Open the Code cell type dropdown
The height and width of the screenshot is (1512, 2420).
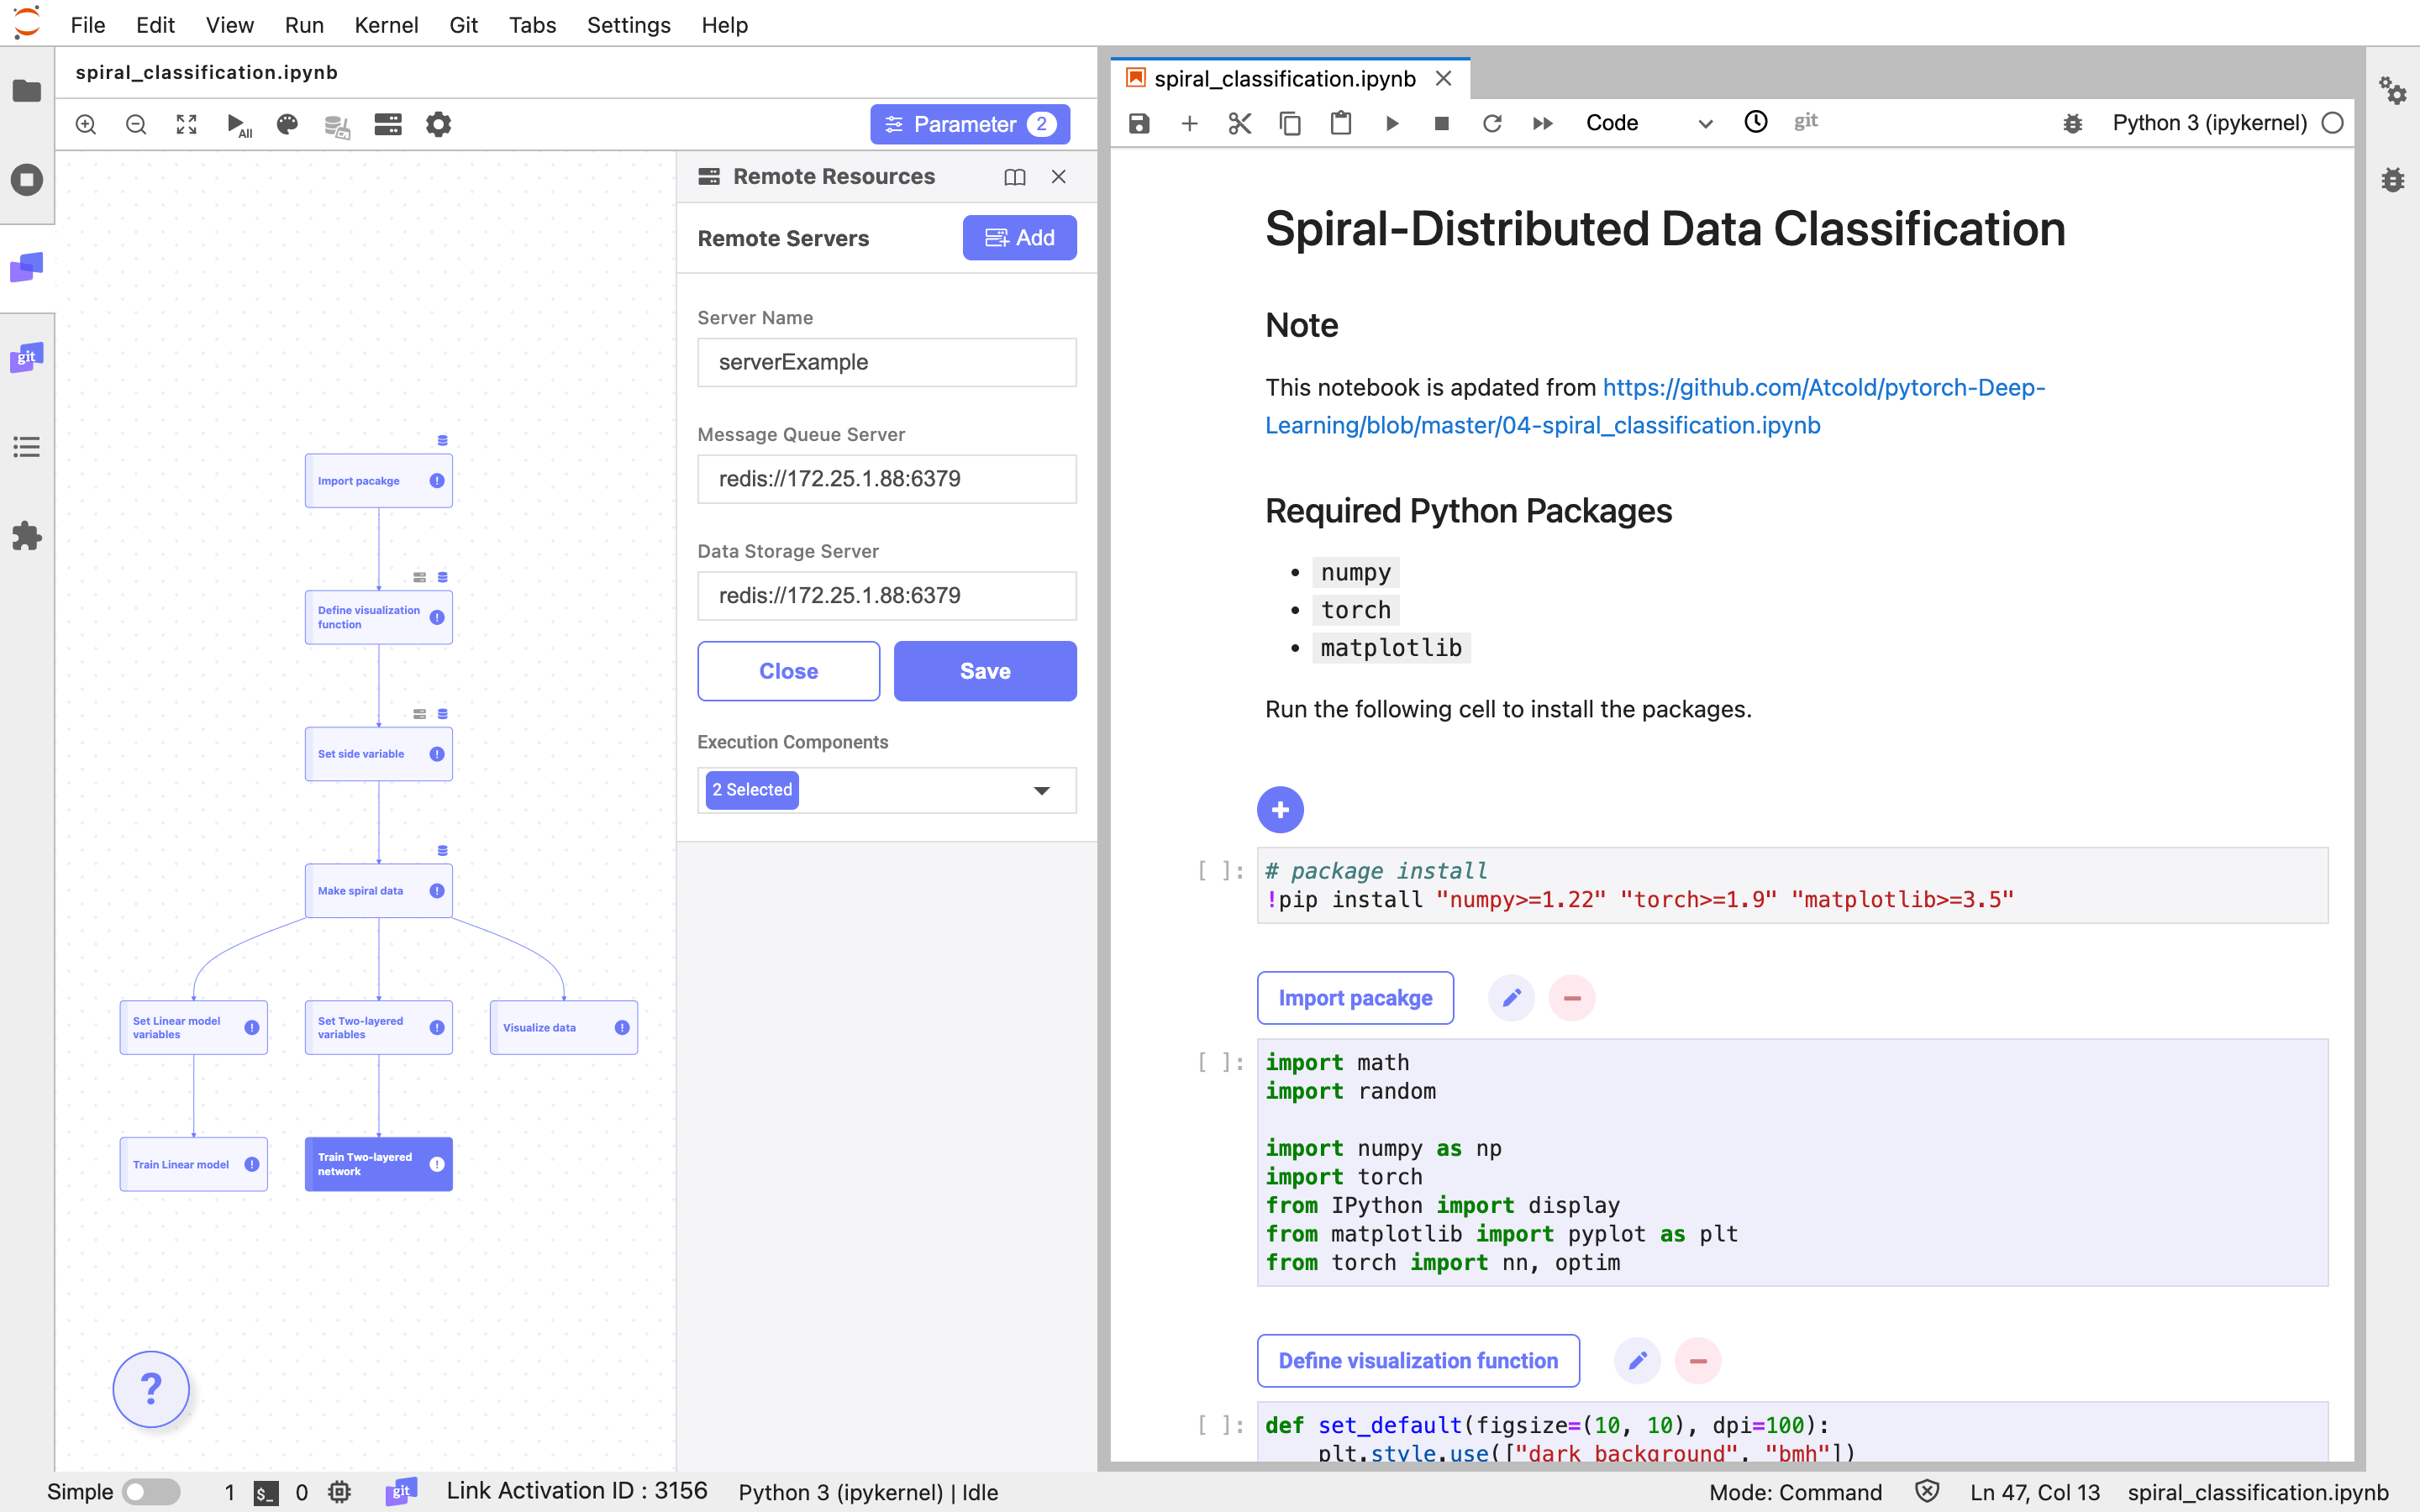1647,123
